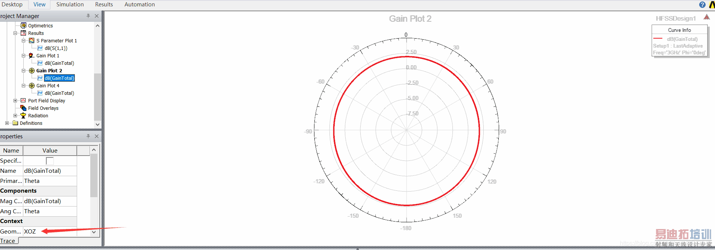This screenshot has width=715, height=250.
Task: Select the Optimetrics tree item
Action: click(x=41, y=25)
